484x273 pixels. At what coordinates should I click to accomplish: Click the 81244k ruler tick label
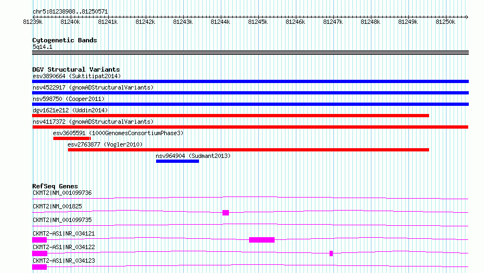[x=220, y=22]
